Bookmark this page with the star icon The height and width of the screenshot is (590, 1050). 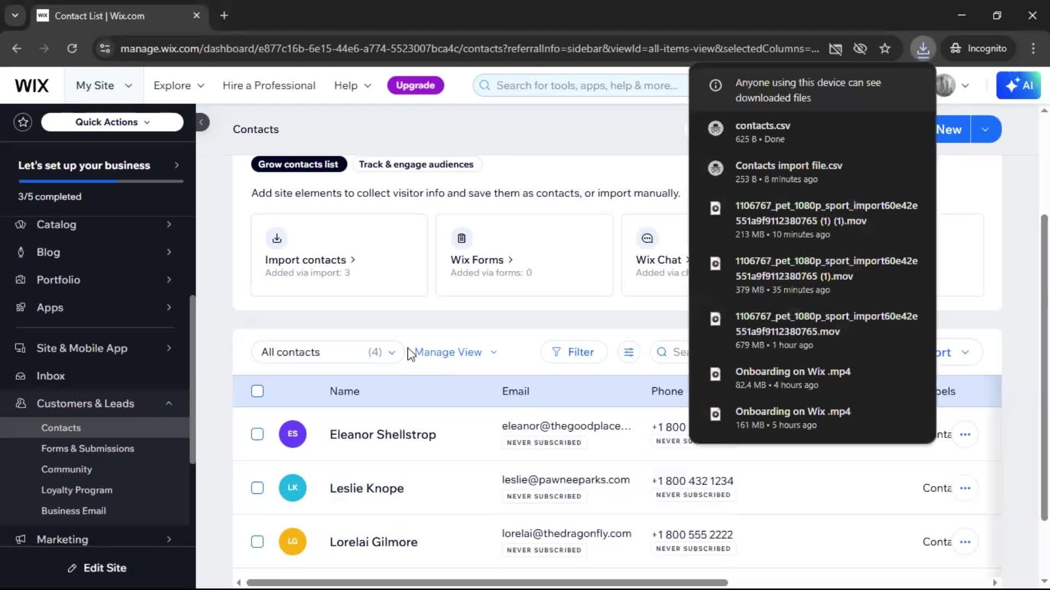pyautogui.click(x=885, y=49)
